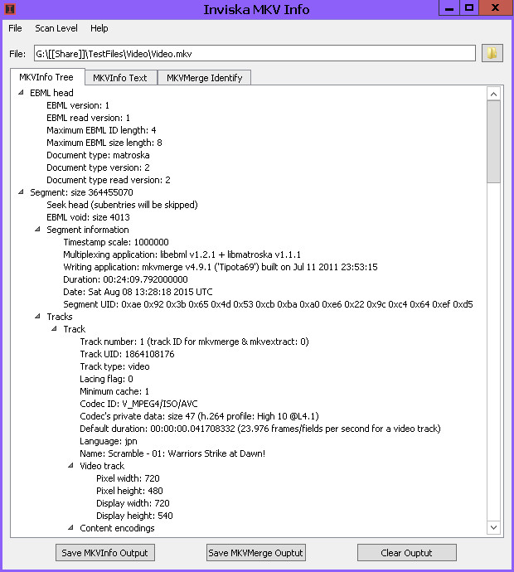This screenshot has height=572, width=514.
Task: Open the Help menu
Action: tap(99, 28)
